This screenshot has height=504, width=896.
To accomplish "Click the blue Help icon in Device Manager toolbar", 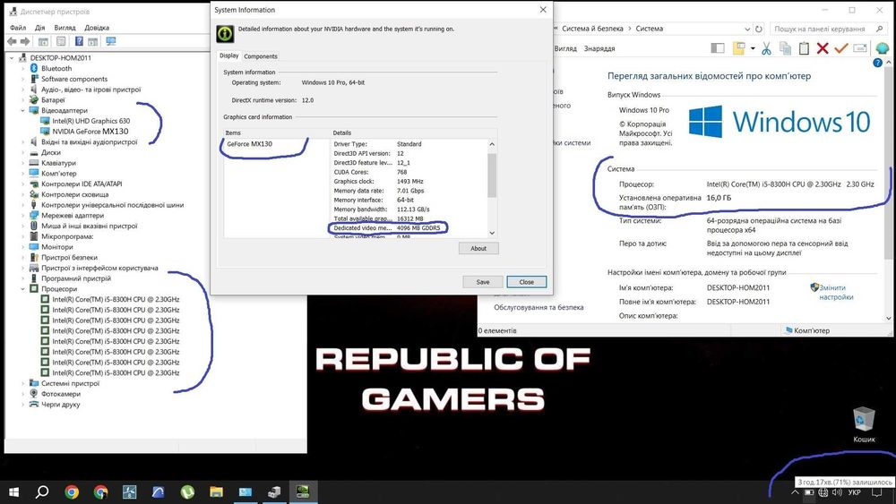I will pos(79,42).
